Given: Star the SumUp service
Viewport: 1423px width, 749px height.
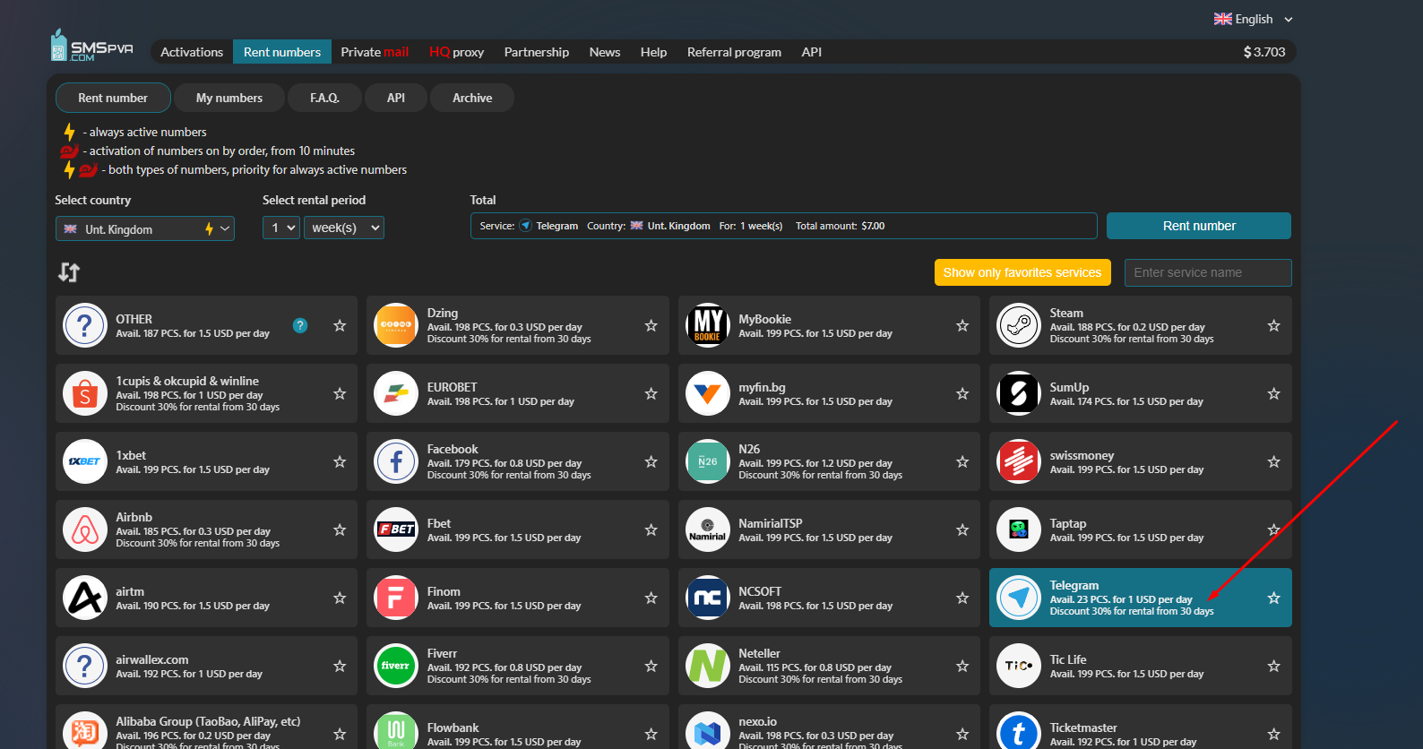Looking at the screenshot, I should [1274, 393].
